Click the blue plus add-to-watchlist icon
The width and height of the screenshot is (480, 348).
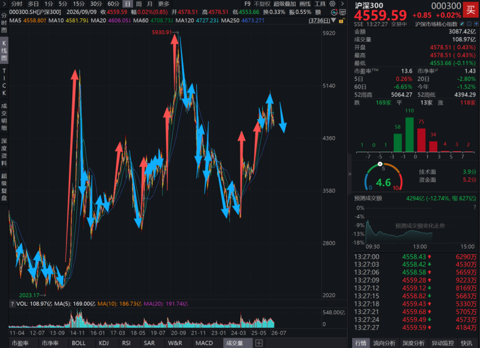476,24
